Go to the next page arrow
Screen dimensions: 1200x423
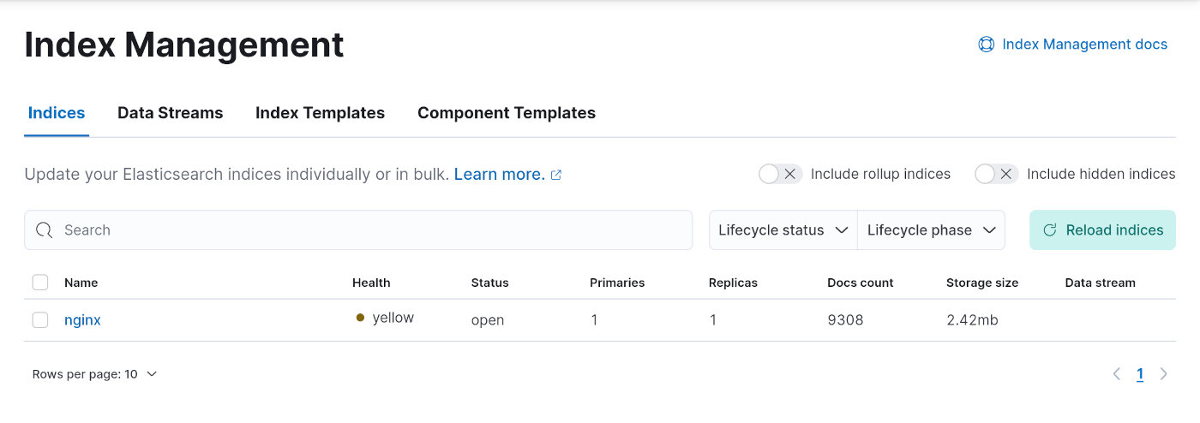[x=1163, y=374]
